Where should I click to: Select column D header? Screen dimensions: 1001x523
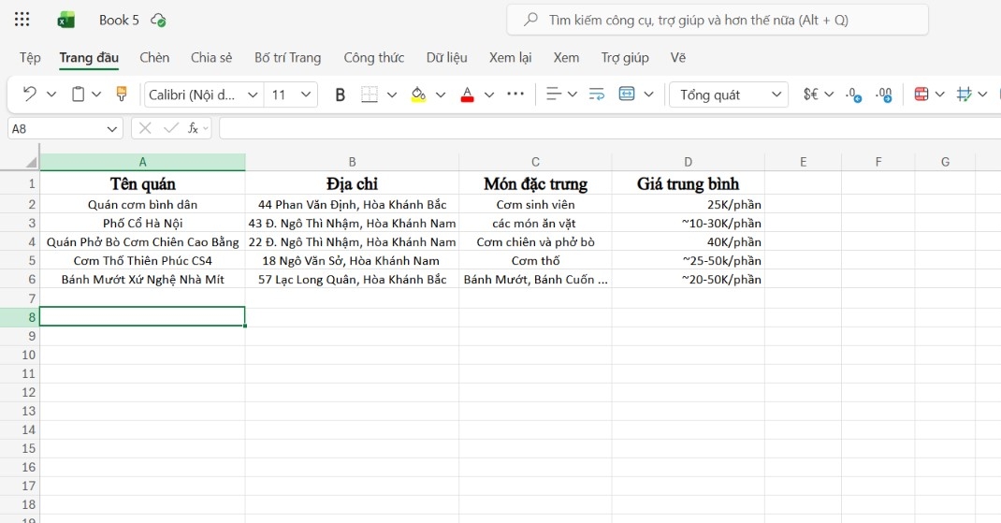[688, 162]
